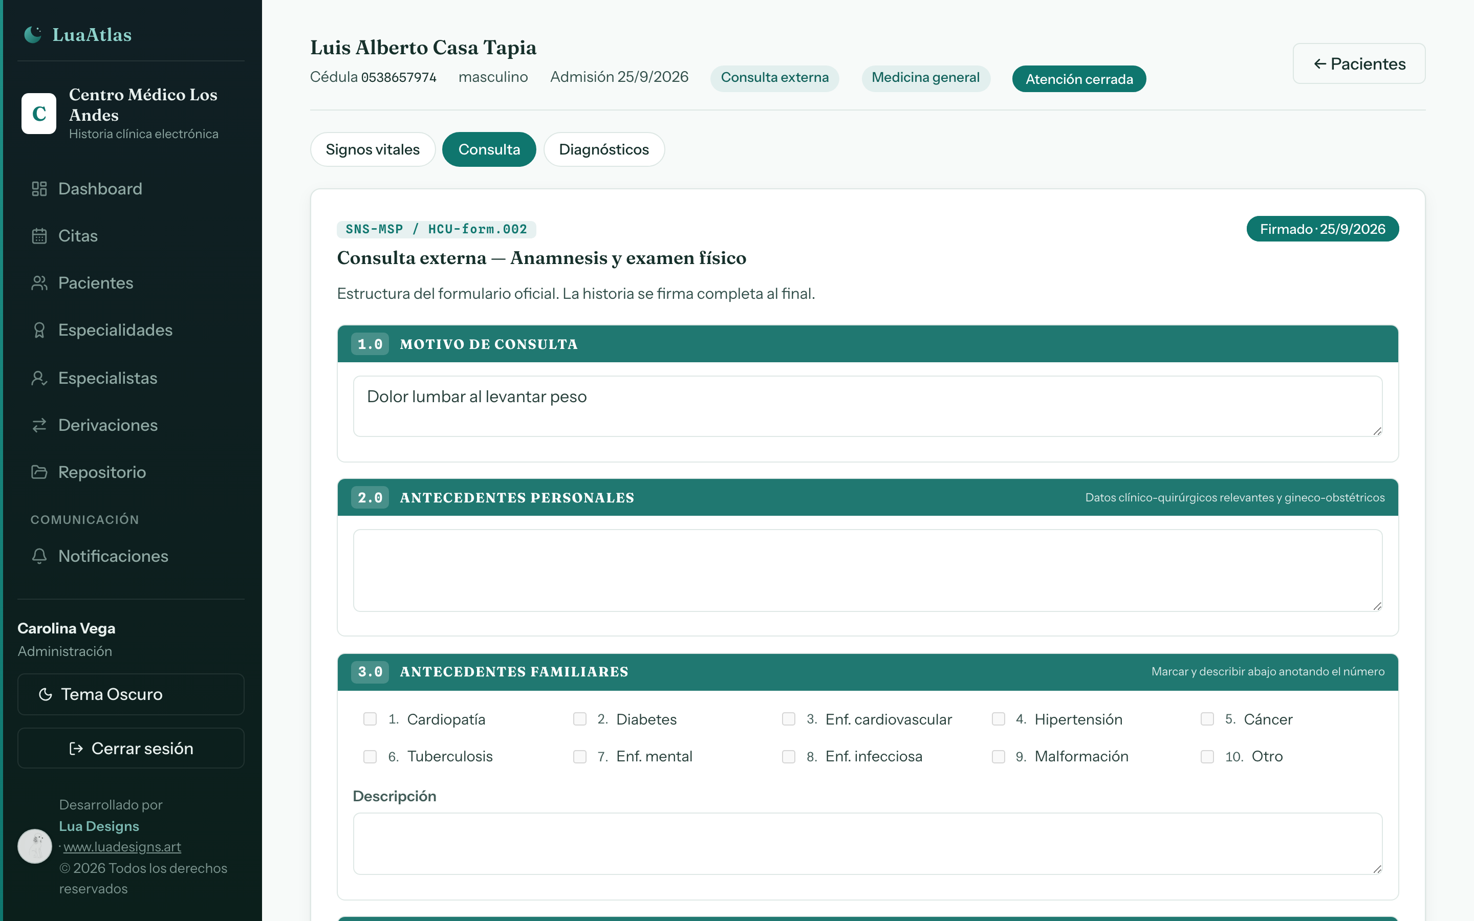Click the Centro Médico 'C' avatar
The width and height of the screenshot is (1474, 921).
[x=39, y=113]
